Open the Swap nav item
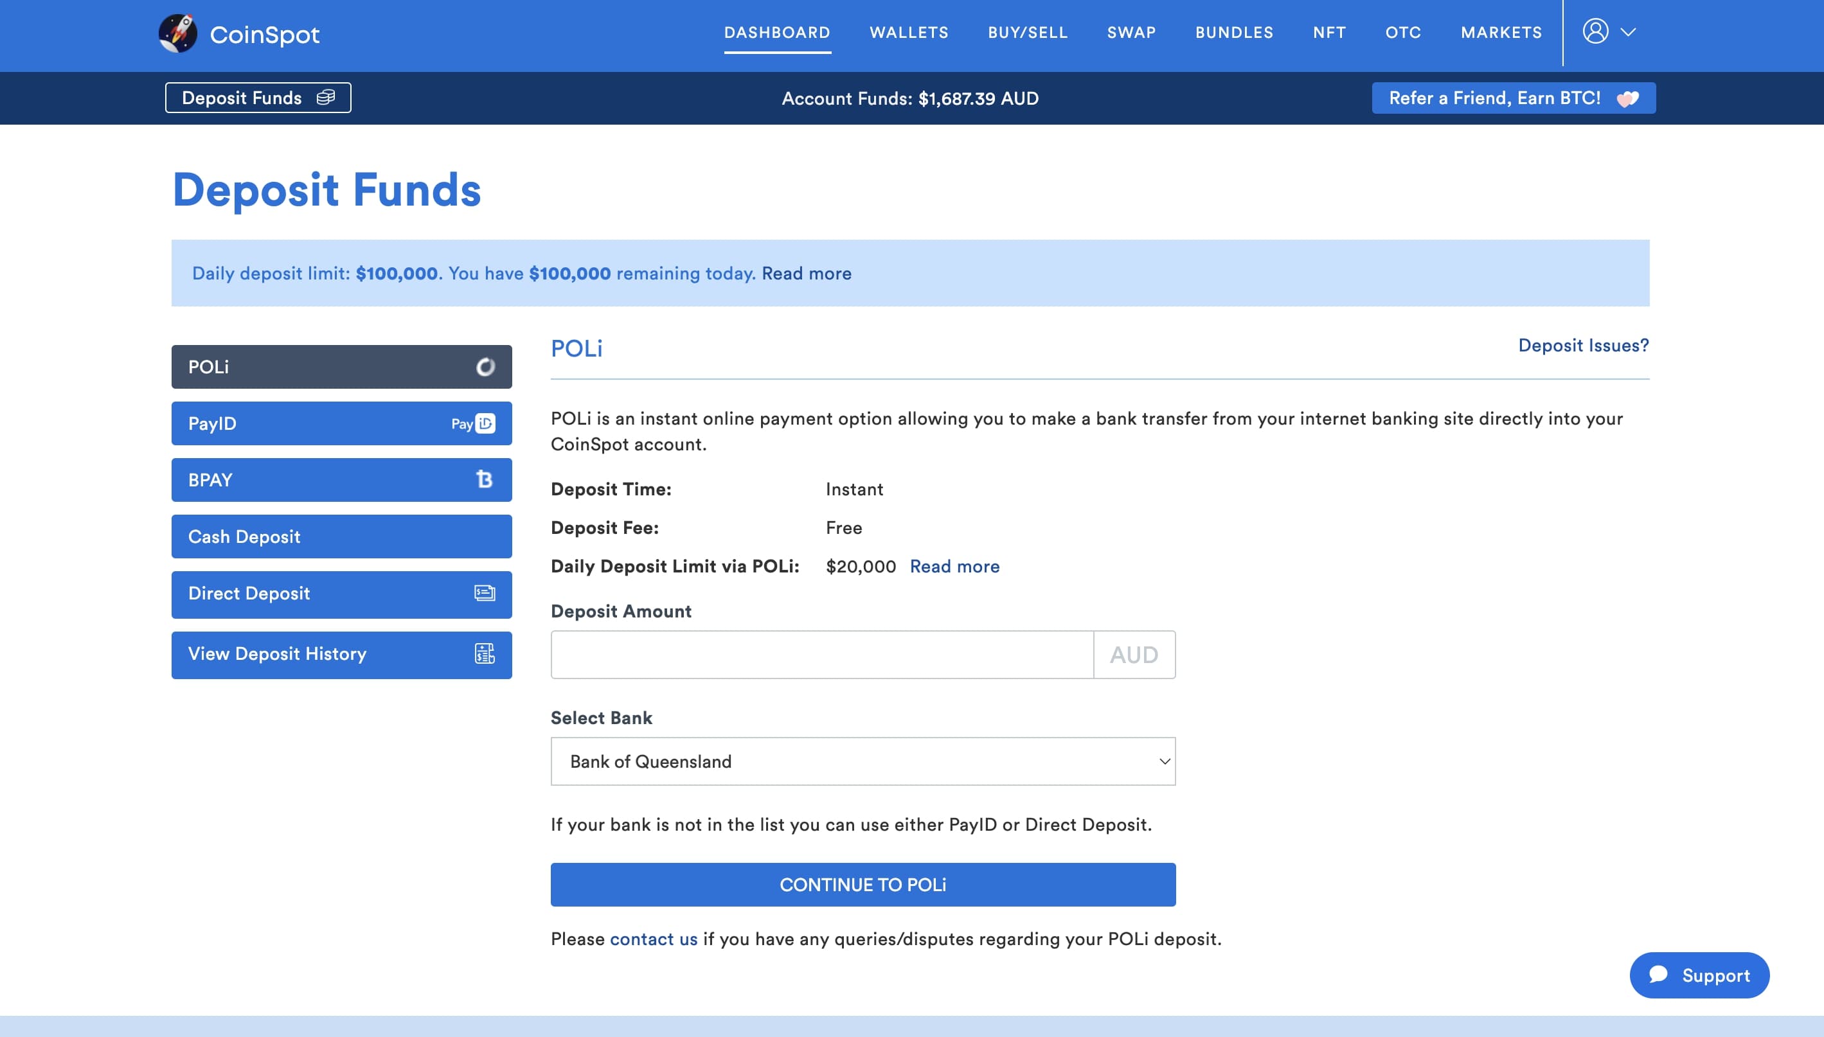 point(1131,33)
